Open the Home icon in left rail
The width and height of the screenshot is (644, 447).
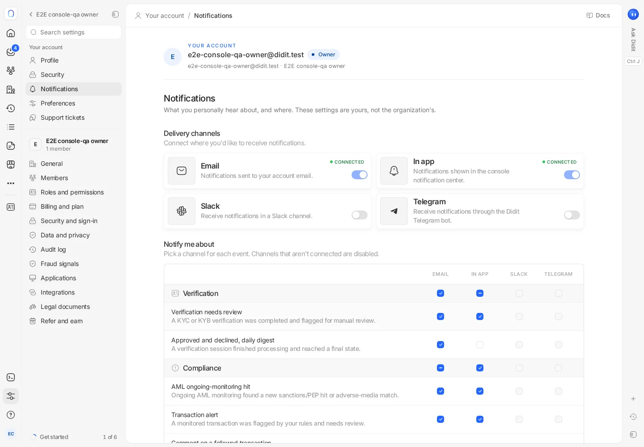[x=11, y=33]
